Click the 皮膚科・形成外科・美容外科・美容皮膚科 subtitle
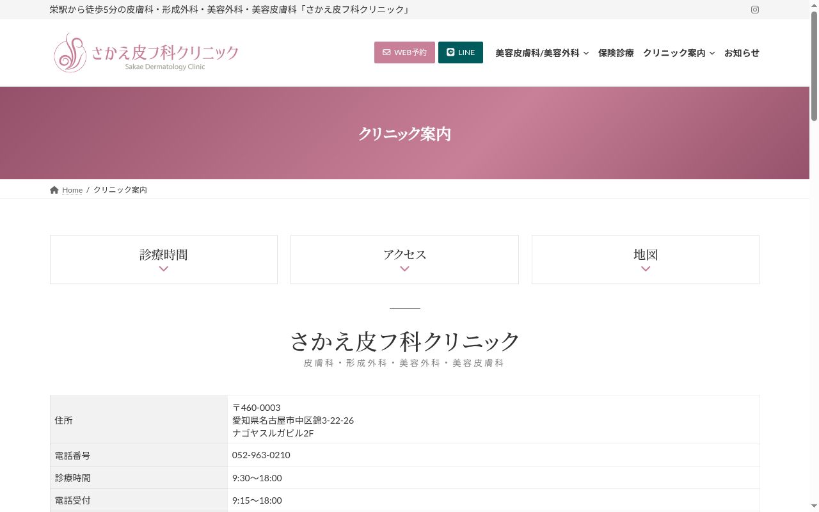The image size is (819, 512). tap(404, 363)
